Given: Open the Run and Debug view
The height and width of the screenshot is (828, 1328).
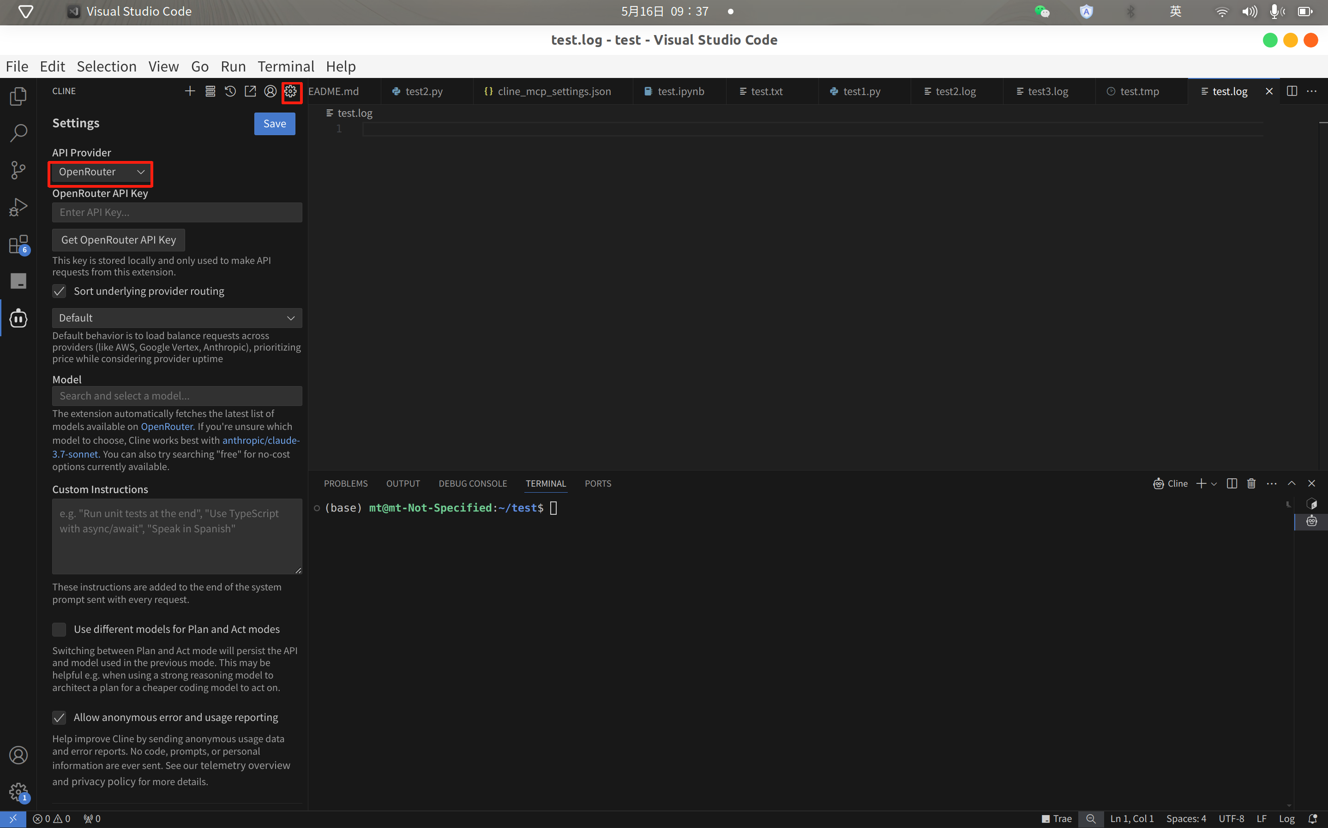Looking at the screenshot, I should (x=18, y=207).
